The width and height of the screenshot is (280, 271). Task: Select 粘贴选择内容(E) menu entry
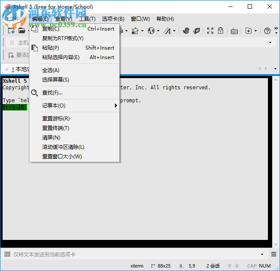[x=74, y=57]
